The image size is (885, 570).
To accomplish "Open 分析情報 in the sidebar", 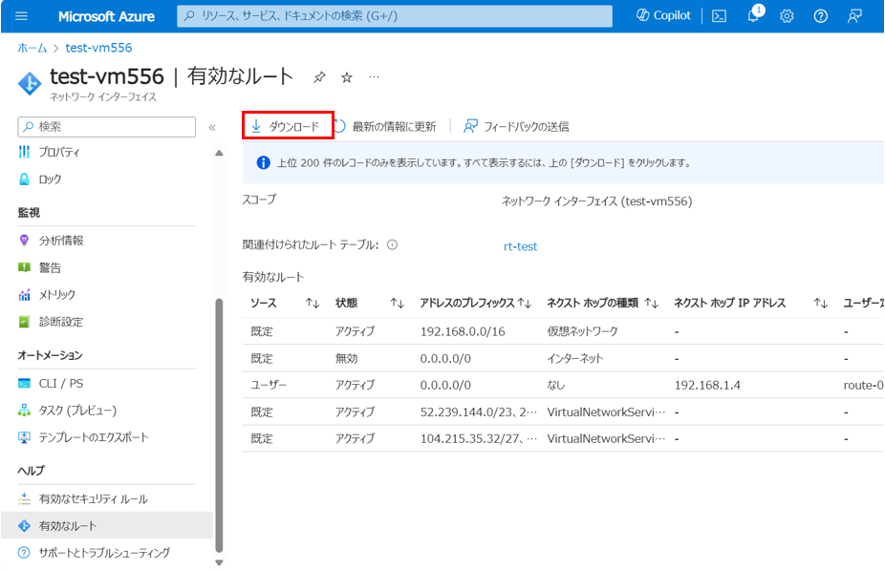I will click(x=61, y=241).
